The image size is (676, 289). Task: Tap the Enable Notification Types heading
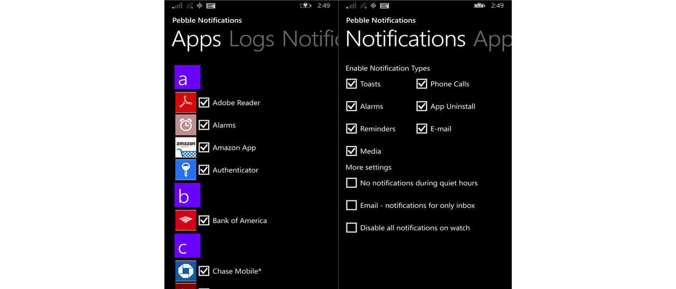click(x=388, y=69)
